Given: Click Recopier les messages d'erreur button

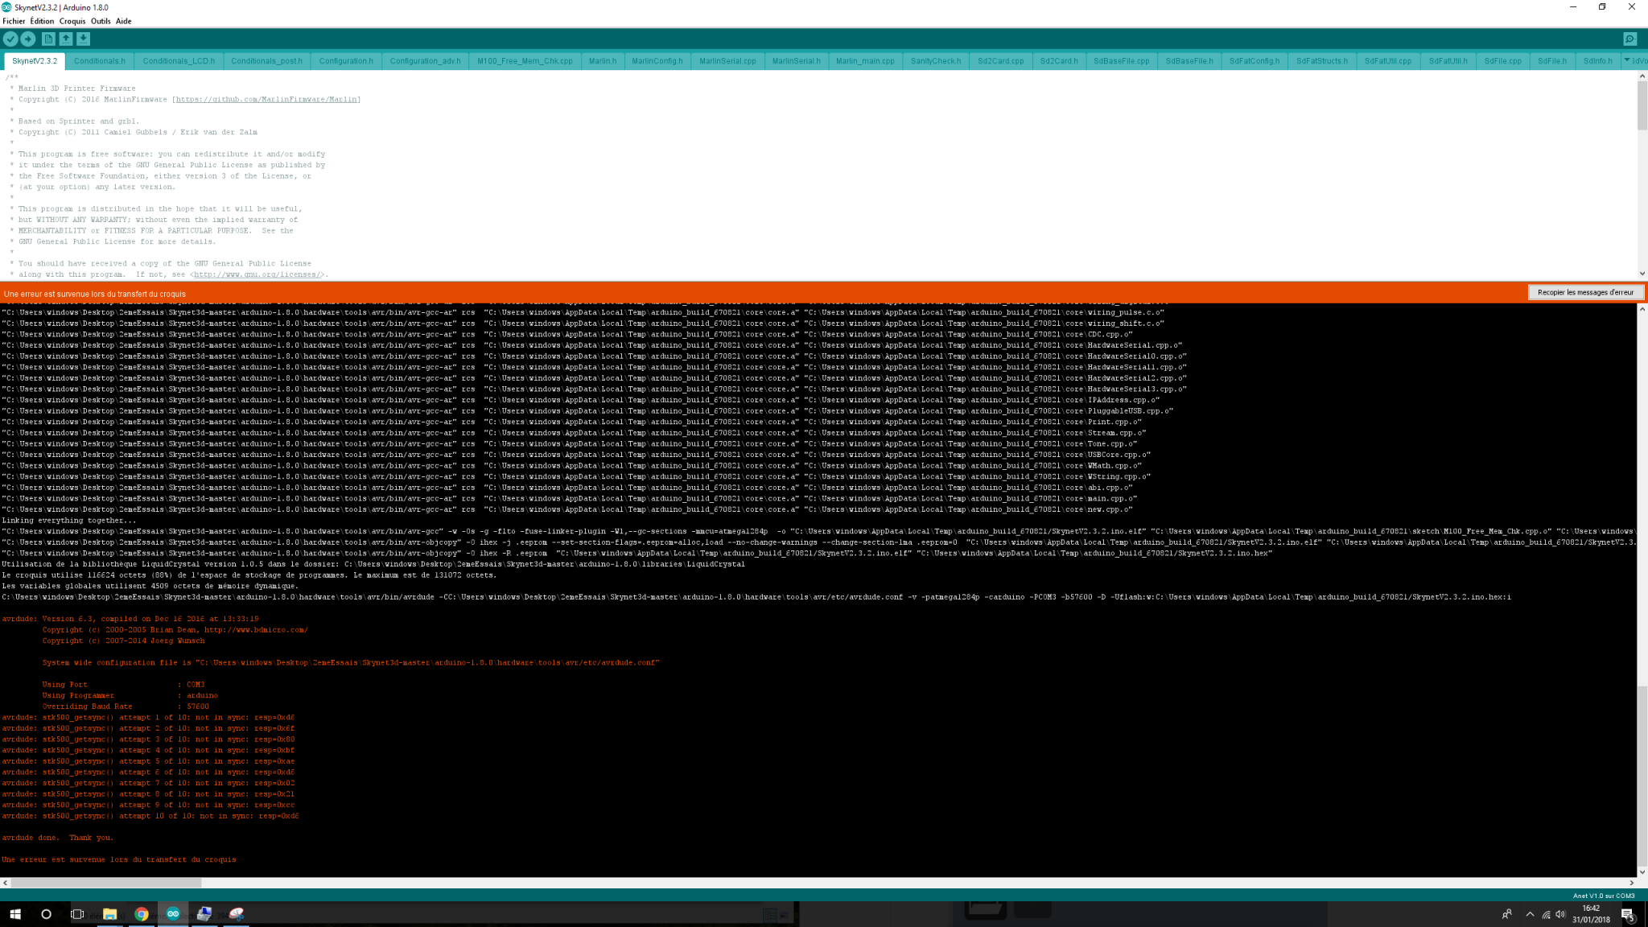Looking at the screenshot, I should [1585, 293].
